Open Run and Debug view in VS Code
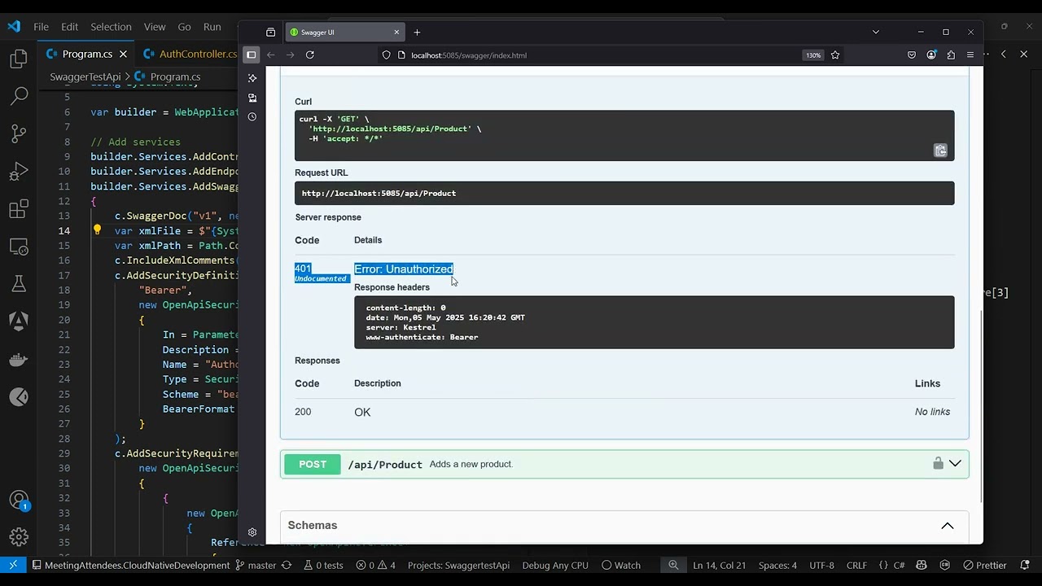 pyautogui.click(x=19, y=172)
